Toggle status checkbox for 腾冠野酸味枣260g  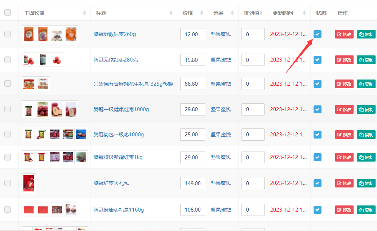click(317, 34)
